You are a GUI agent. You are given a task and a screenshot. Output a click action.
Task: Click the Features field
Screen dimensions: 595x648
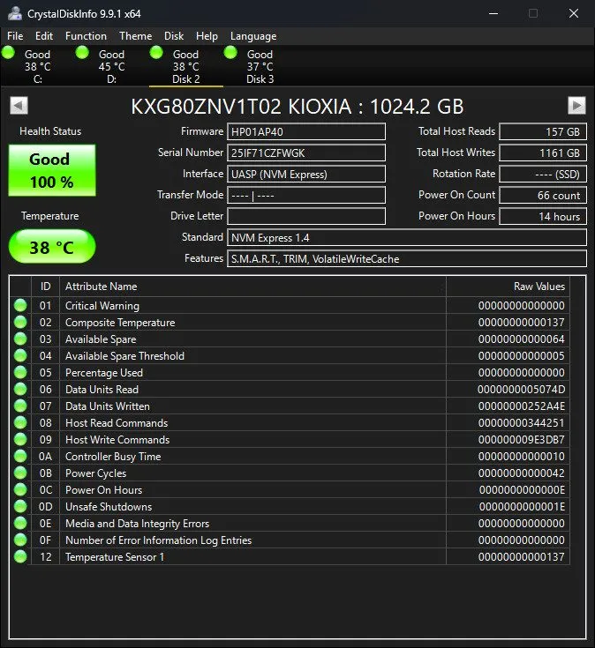point(407,258)
